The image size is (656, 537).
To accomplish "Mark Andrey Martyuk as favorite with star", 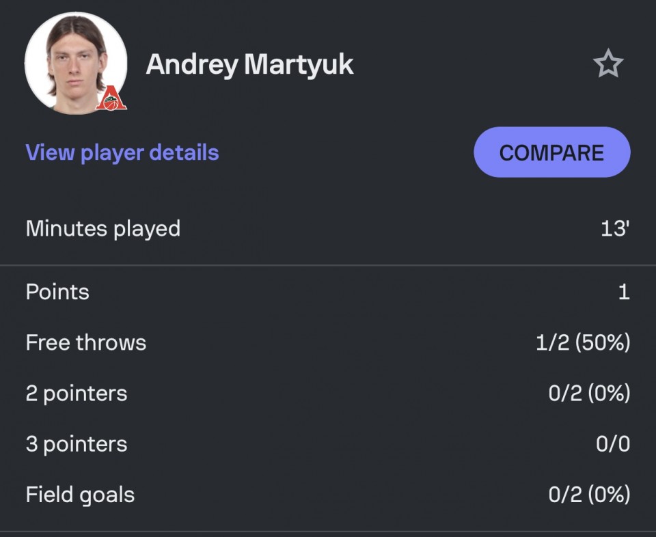I will pos(608,64).
